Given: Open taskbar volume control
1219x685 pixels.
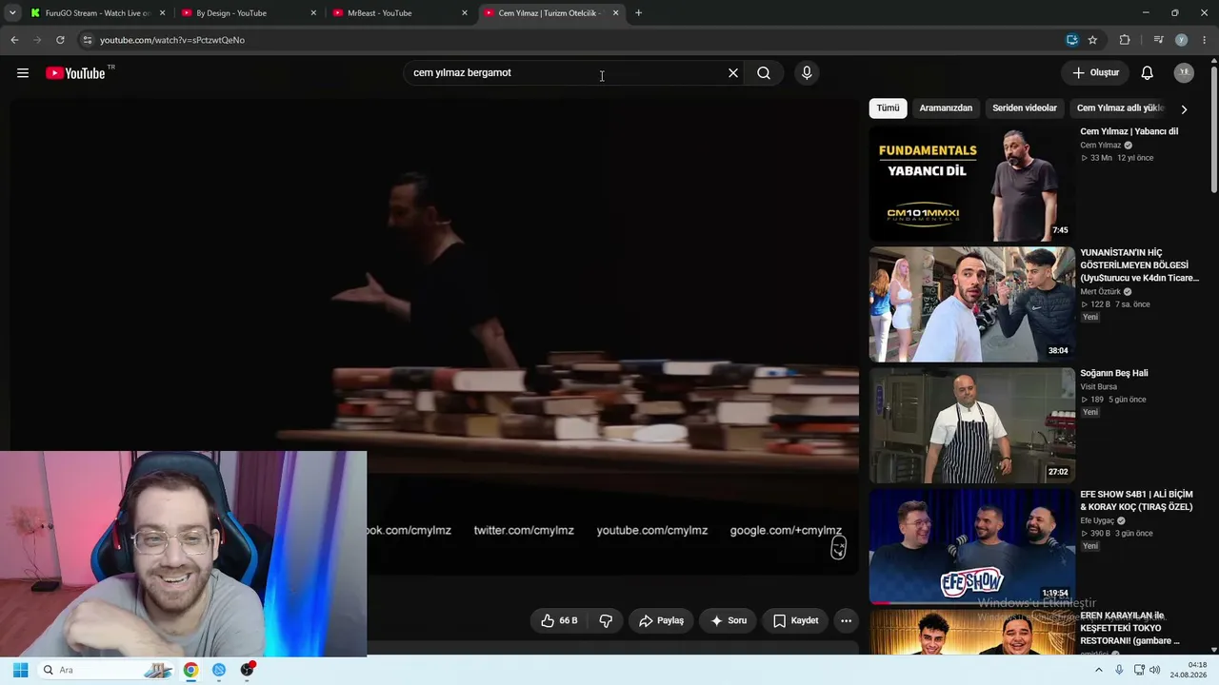Looking at the screenshot, I should point(1154,670).
